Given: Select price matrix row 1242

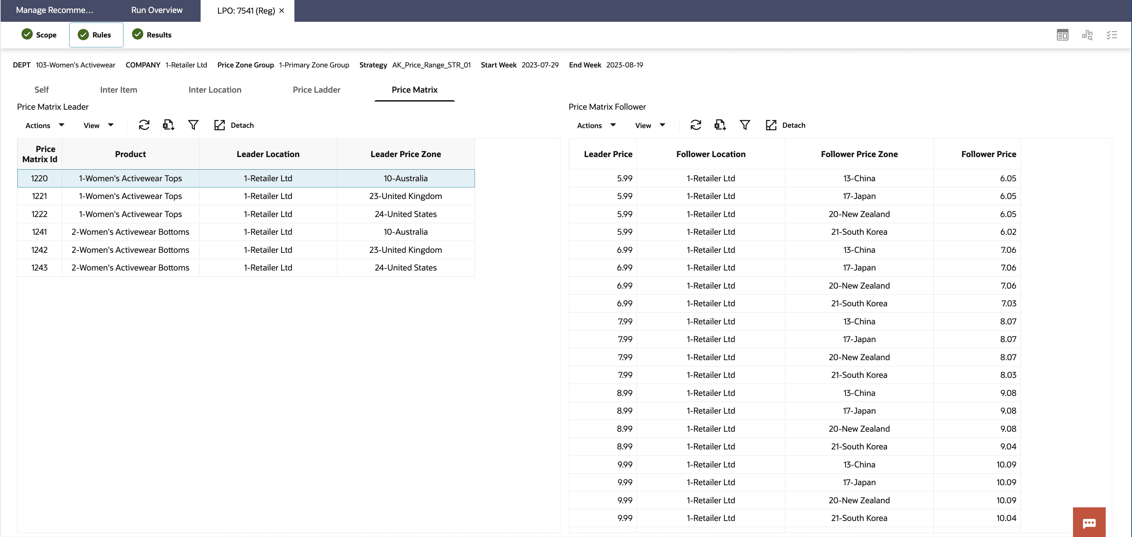Looking at the screenshot, I should pos(40,250).
